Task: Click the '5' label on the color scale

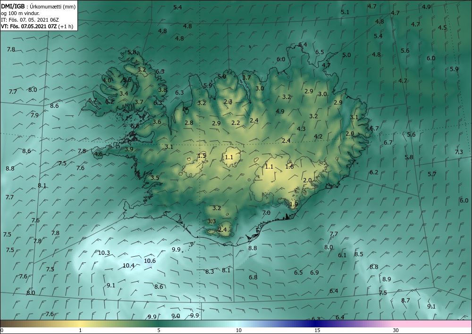Action: coord(159,331)
